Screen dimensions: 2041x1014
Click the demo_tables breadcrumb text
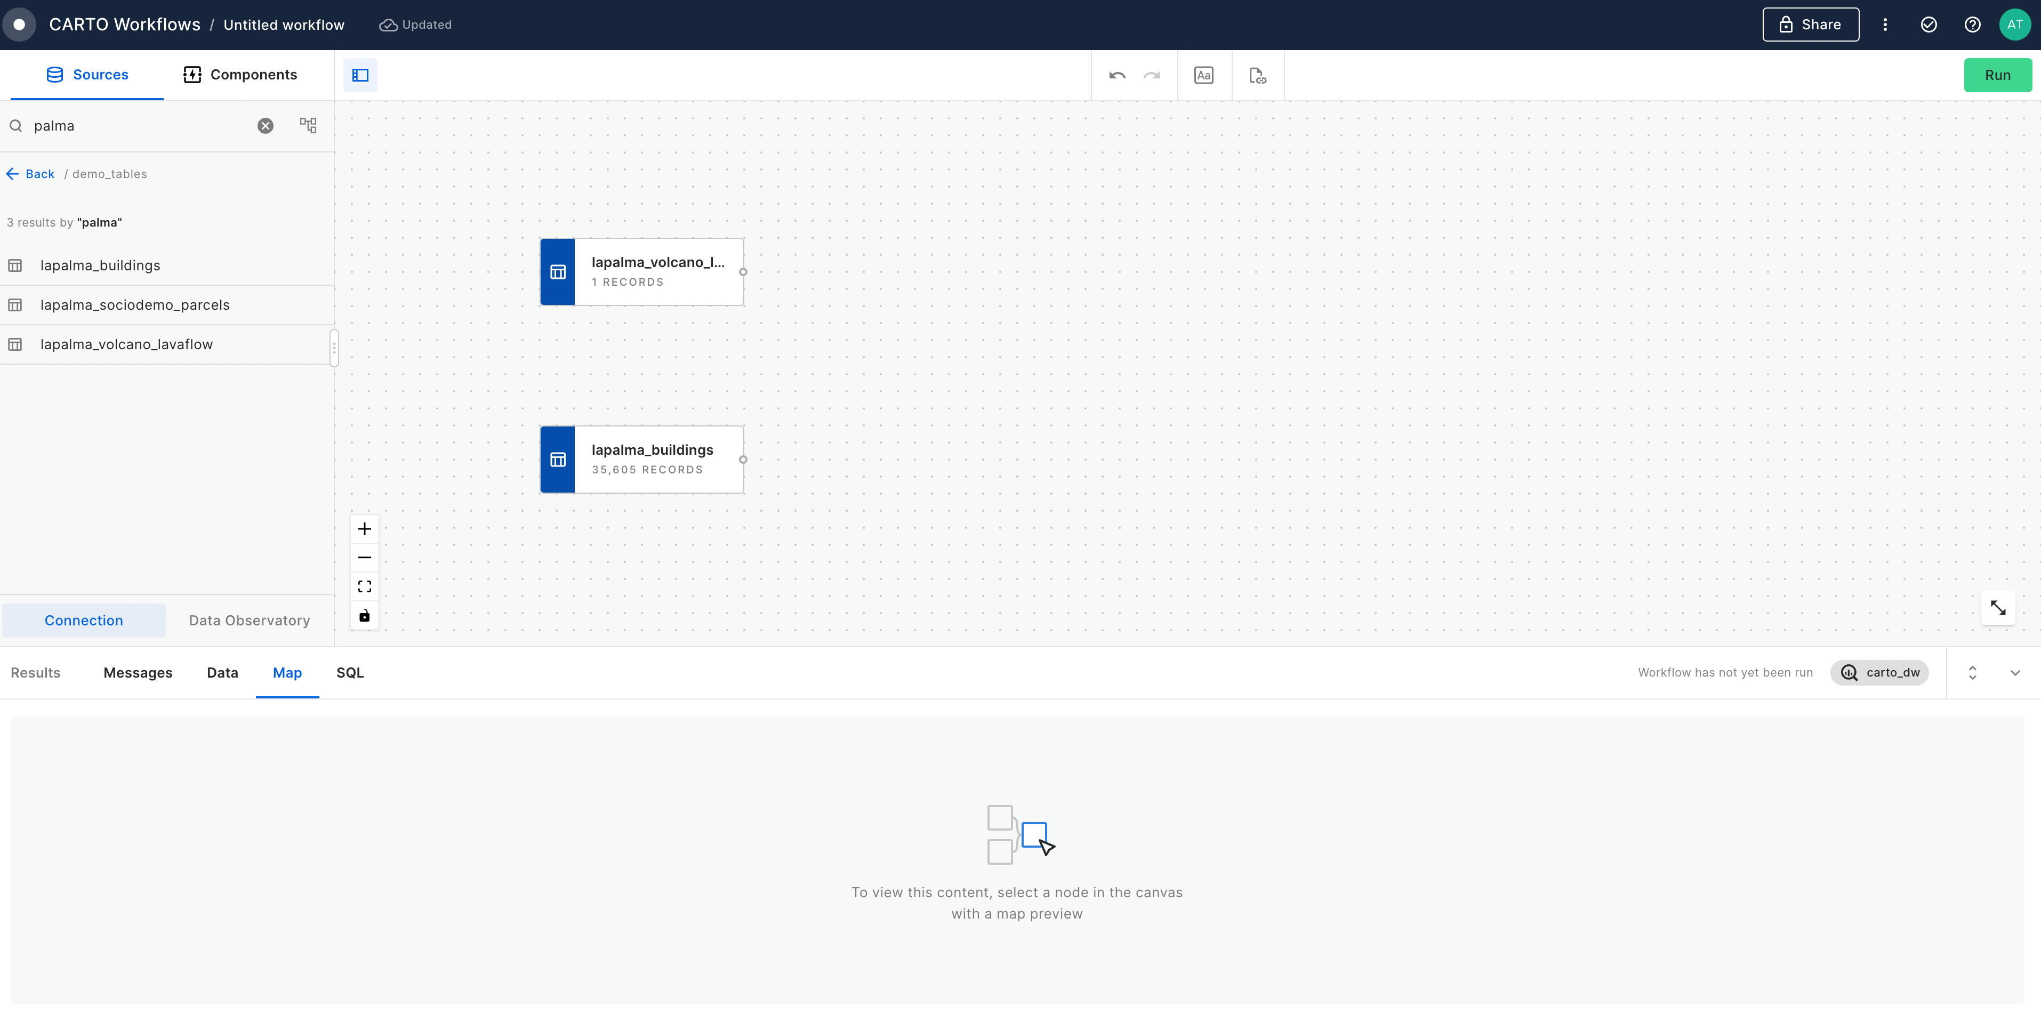[x=109, y=173]
